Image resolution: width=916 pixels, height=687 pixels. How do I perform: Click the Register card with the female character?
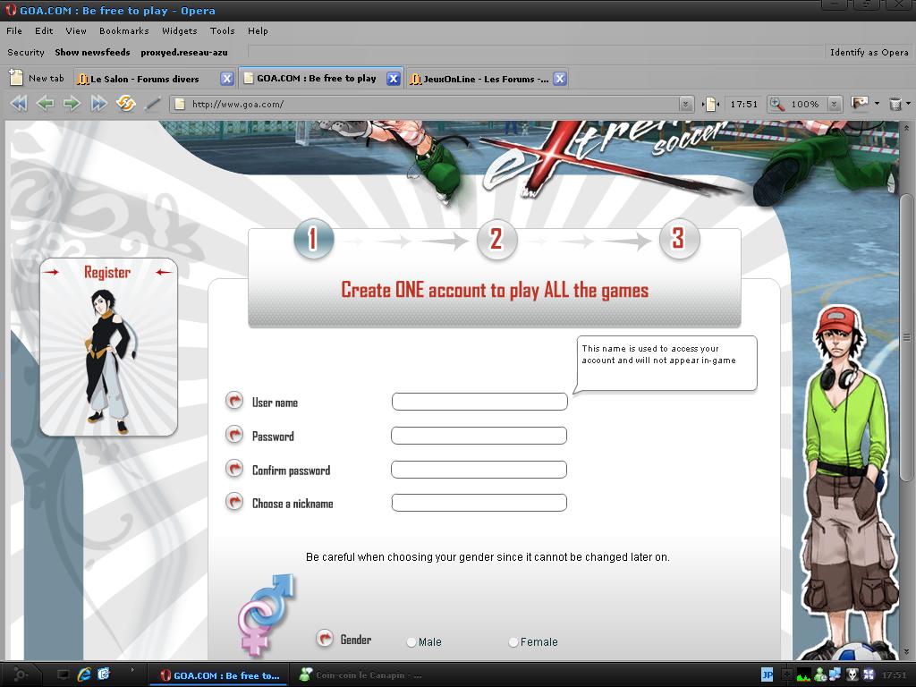[108, 347]
